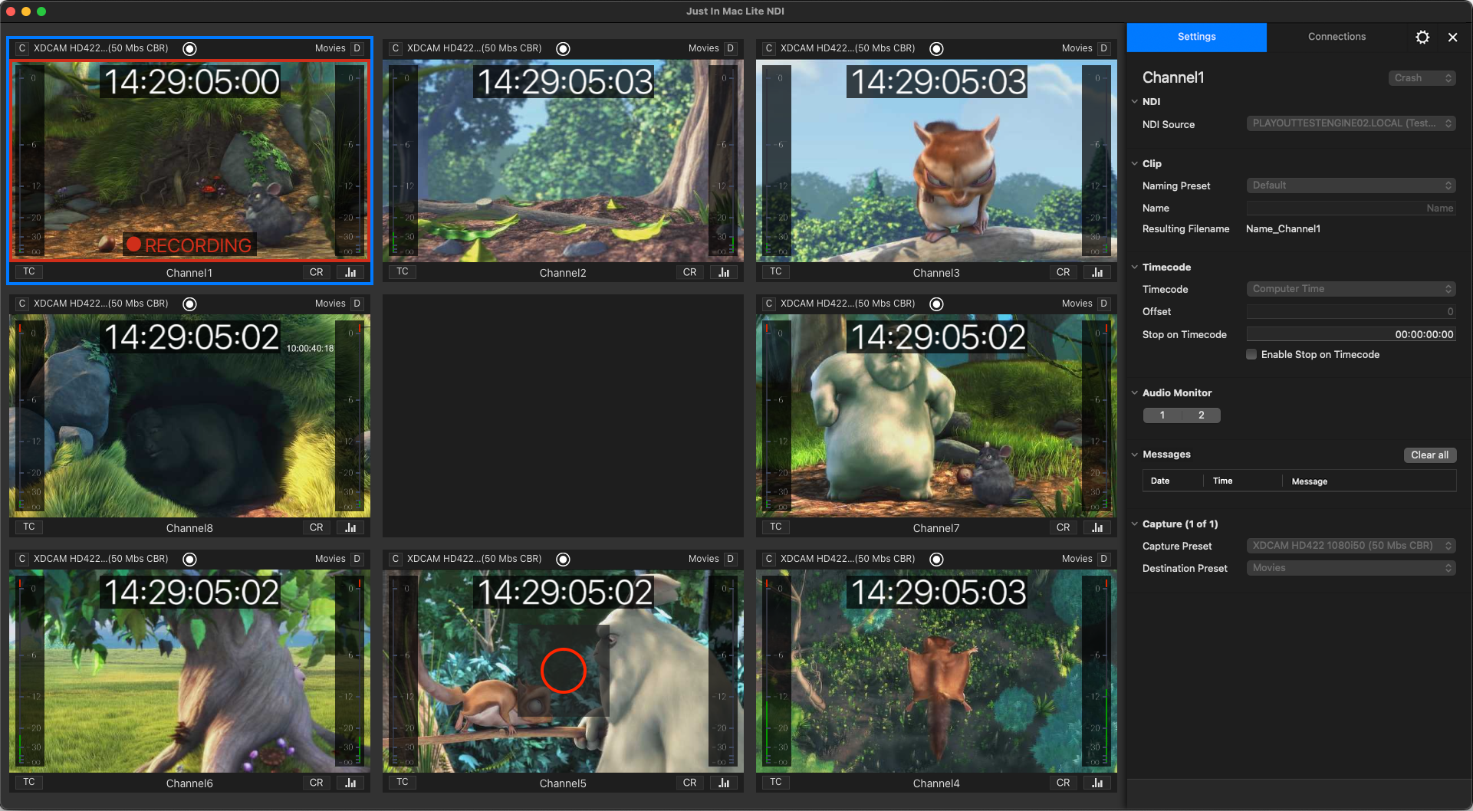1473x811 pixels.
Task: Close the settings side panel
Action: pos(1452,37)
